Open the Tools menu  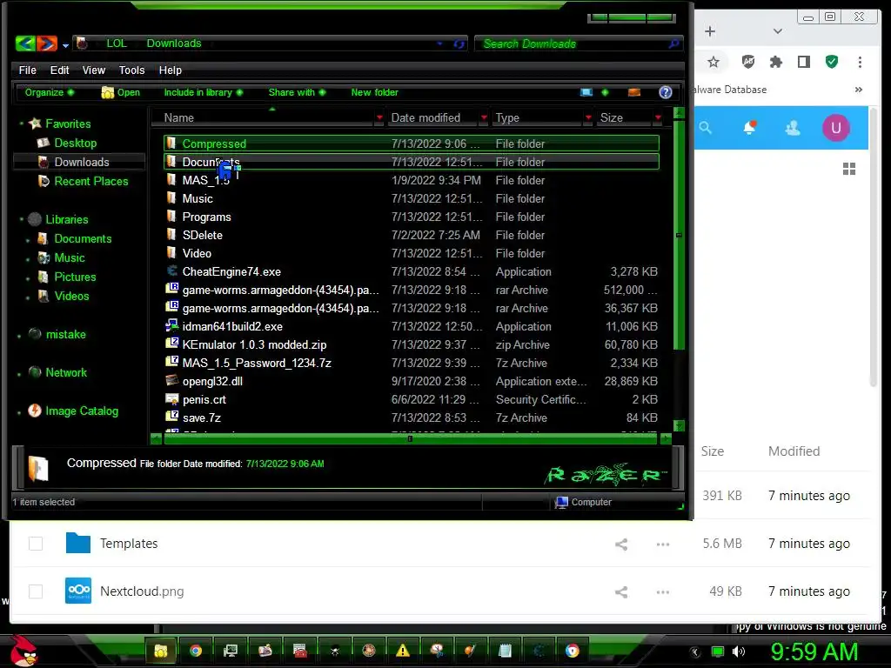tap(131, 70)
